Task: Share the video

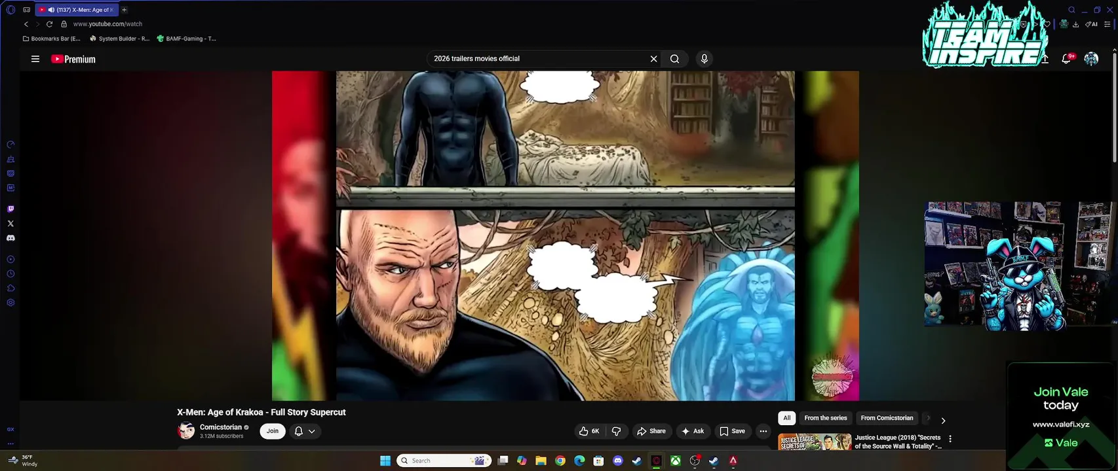Action: (651, 431)
